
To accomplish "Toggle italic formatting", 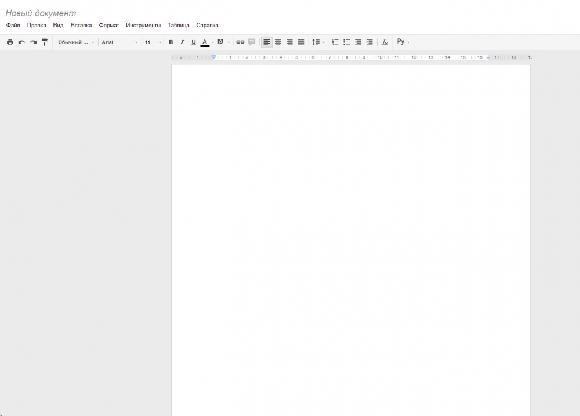I will pyautogui.click(x=182, y=42).
